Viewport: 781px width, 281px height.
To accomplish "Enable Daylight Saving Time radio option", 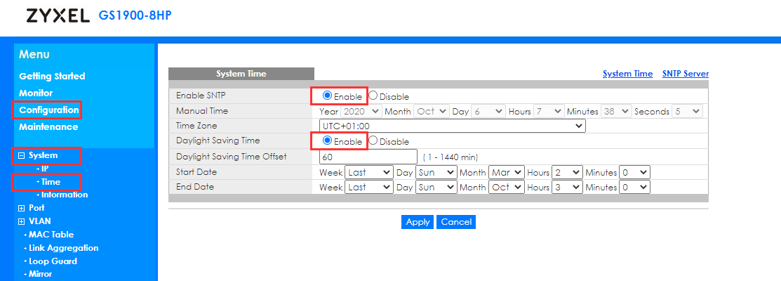I will 327,141.
